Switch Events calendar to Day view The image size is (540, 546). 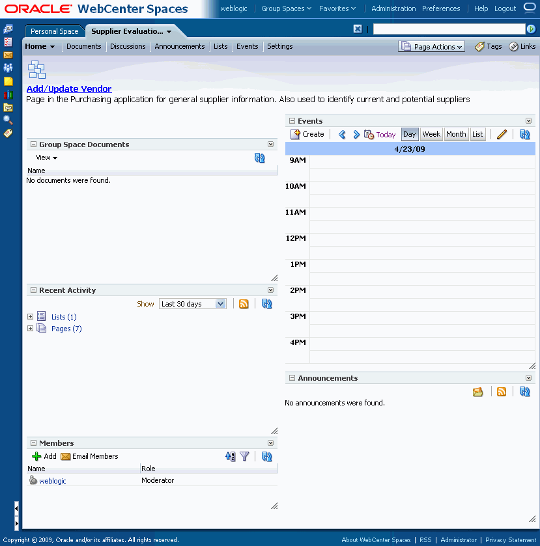[410, 135]
